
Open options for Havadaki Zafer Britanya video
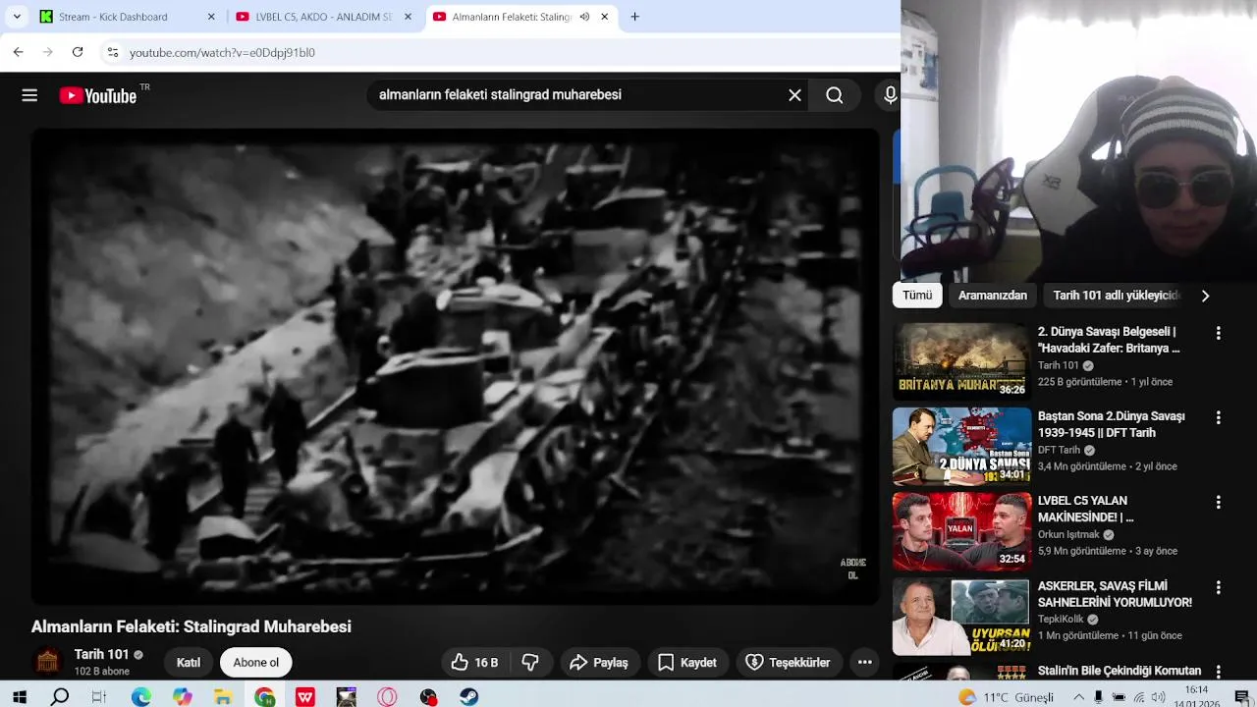tap(1218, 334)
